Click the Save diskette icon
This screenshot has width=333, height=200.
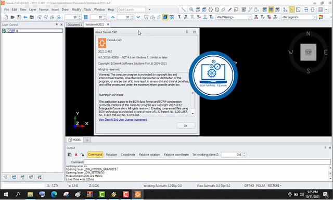pos(19,17)
